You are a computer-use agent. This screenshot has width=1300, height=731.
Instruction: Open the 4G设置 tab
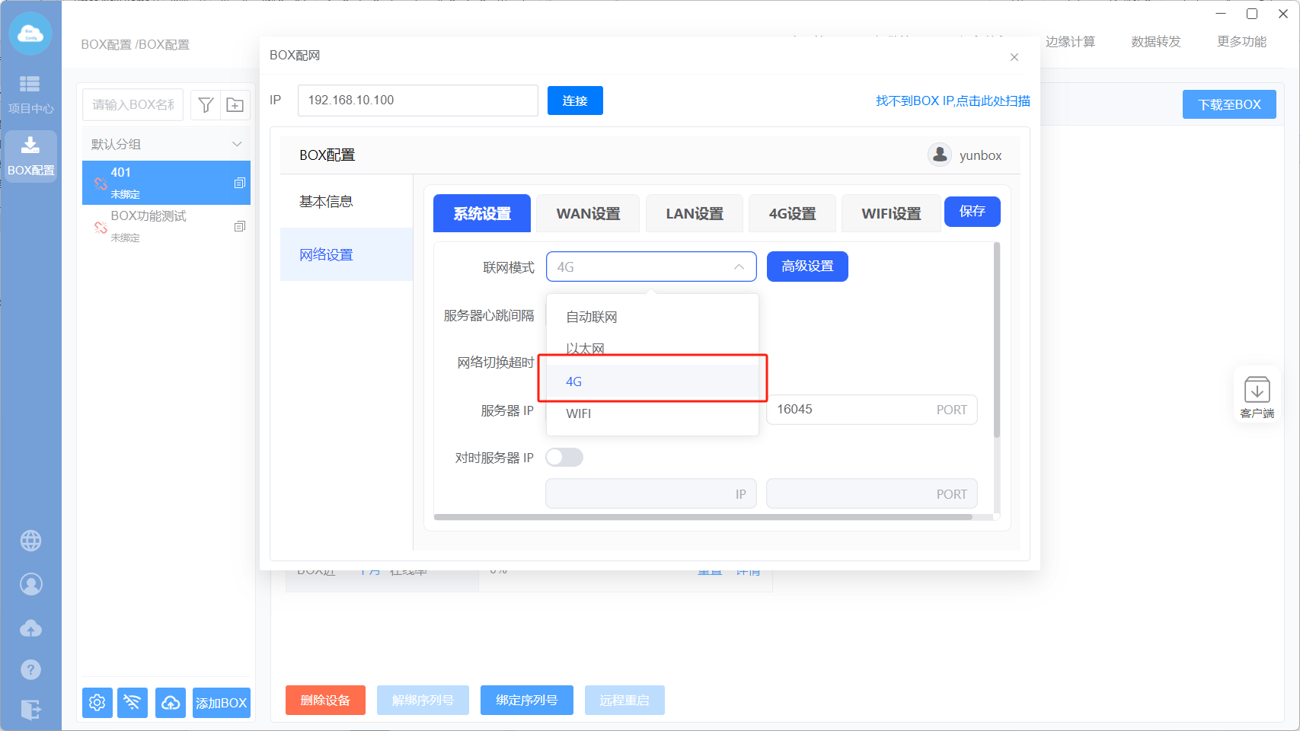point(792,214)
